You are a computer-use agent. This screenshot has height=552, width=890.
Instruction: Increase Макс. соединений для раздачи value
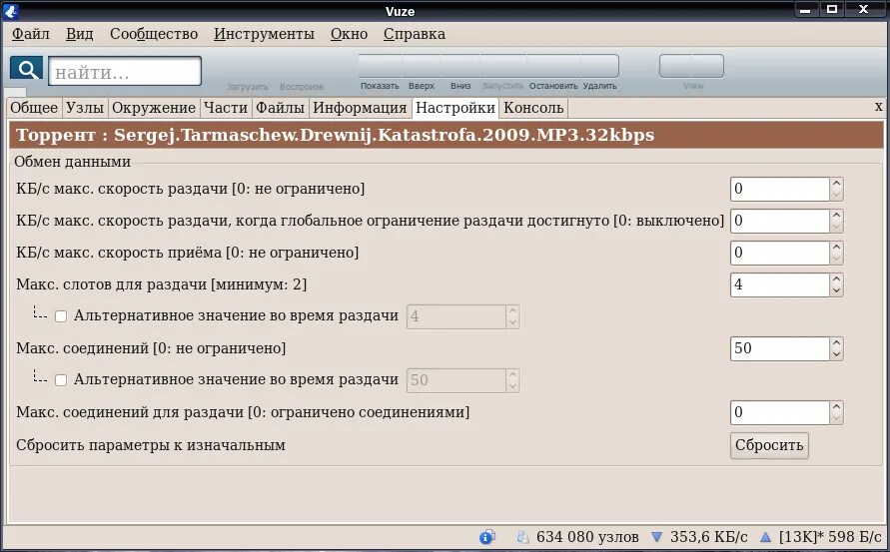[836, 407]
